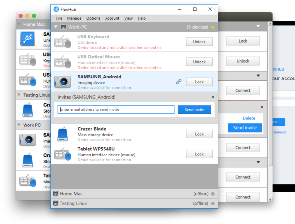
Task: Click the USB Keyboard device icon
Action: [62, 42]
